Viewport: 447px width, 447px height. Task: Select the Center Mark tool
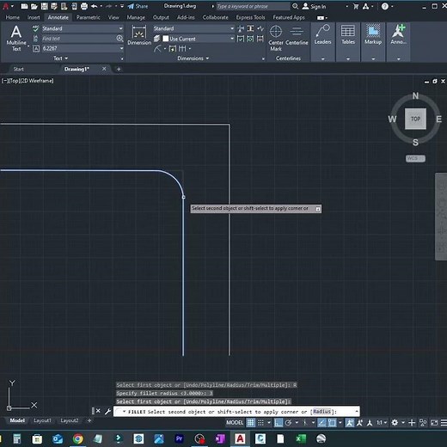[276, 38]
